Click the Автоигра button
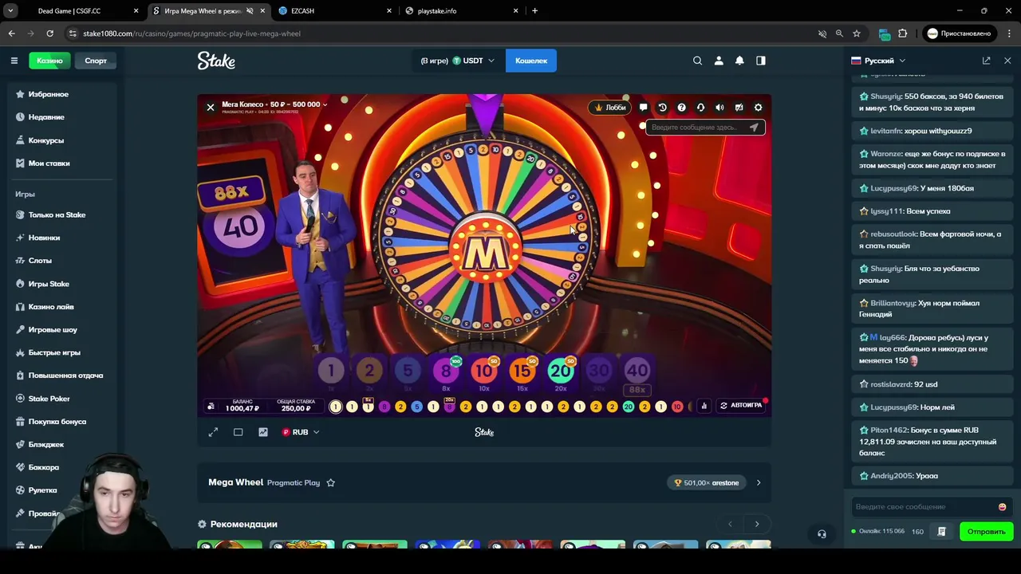The width and height of the screenshot is (1021, 574). click(x=741, y=406)
